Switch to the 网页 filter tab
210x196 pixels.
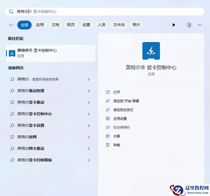(x=71, y=25)
